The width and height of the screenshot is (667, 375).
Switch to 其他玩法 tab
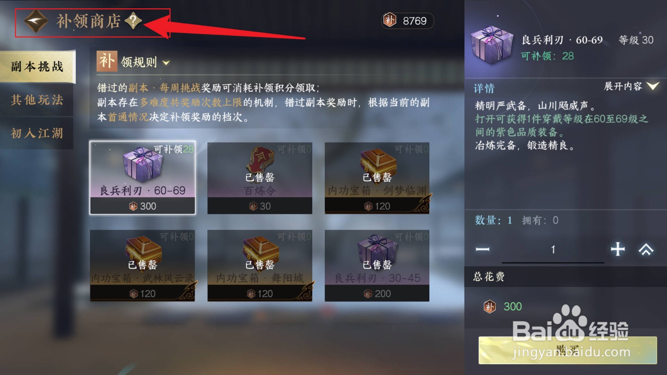click(x=37, y=100)
